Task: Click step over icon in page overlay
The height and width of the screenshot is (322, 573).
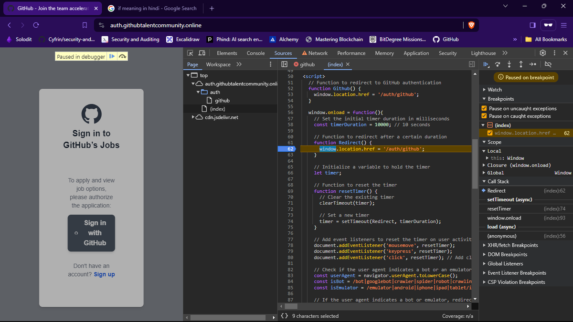Action: [122, 56]
